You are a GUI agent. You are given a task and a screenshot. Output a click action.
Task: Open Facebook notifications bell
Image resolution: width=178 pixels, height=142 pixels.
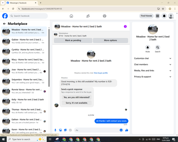coord(164,16)
